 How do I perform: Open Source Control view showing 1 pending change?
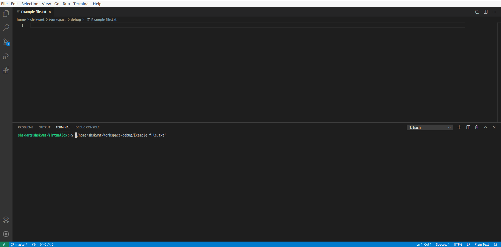pos(6,42)
